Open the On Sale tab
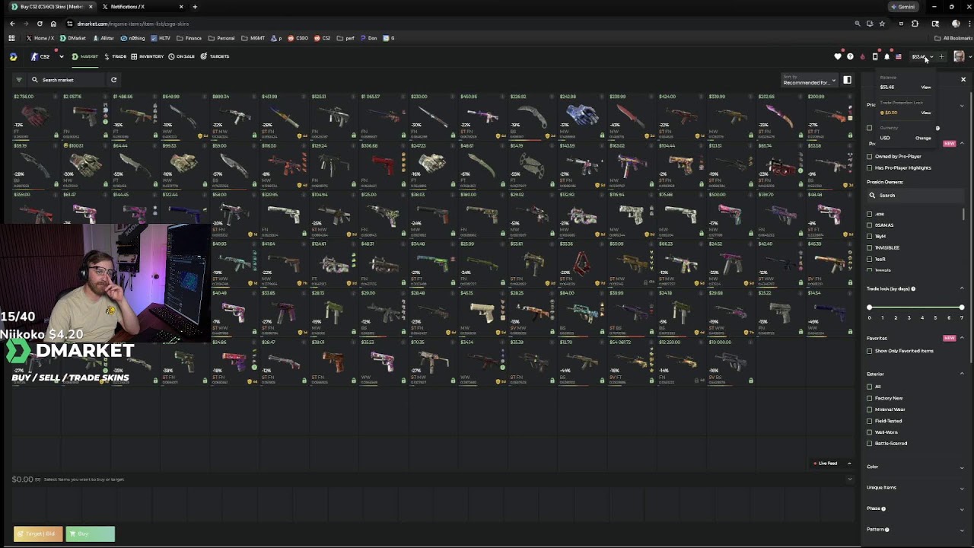Screen dimensions: 974x548 (181, 56)
